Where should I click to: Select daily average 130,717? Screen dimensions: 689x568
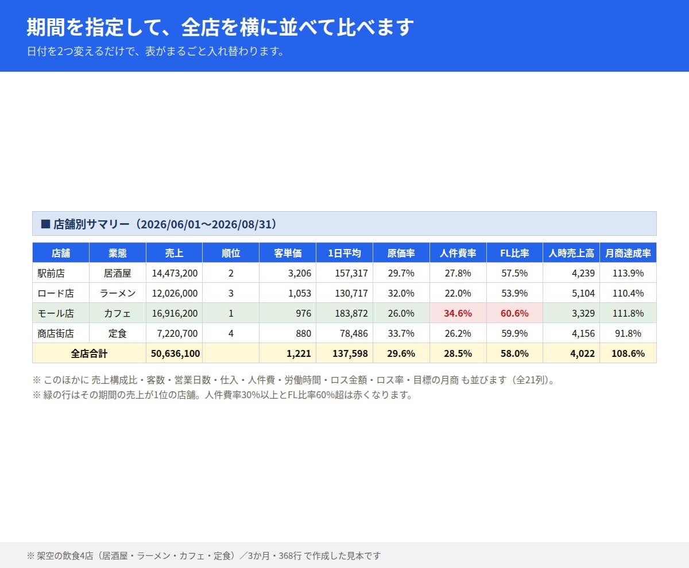344,293
